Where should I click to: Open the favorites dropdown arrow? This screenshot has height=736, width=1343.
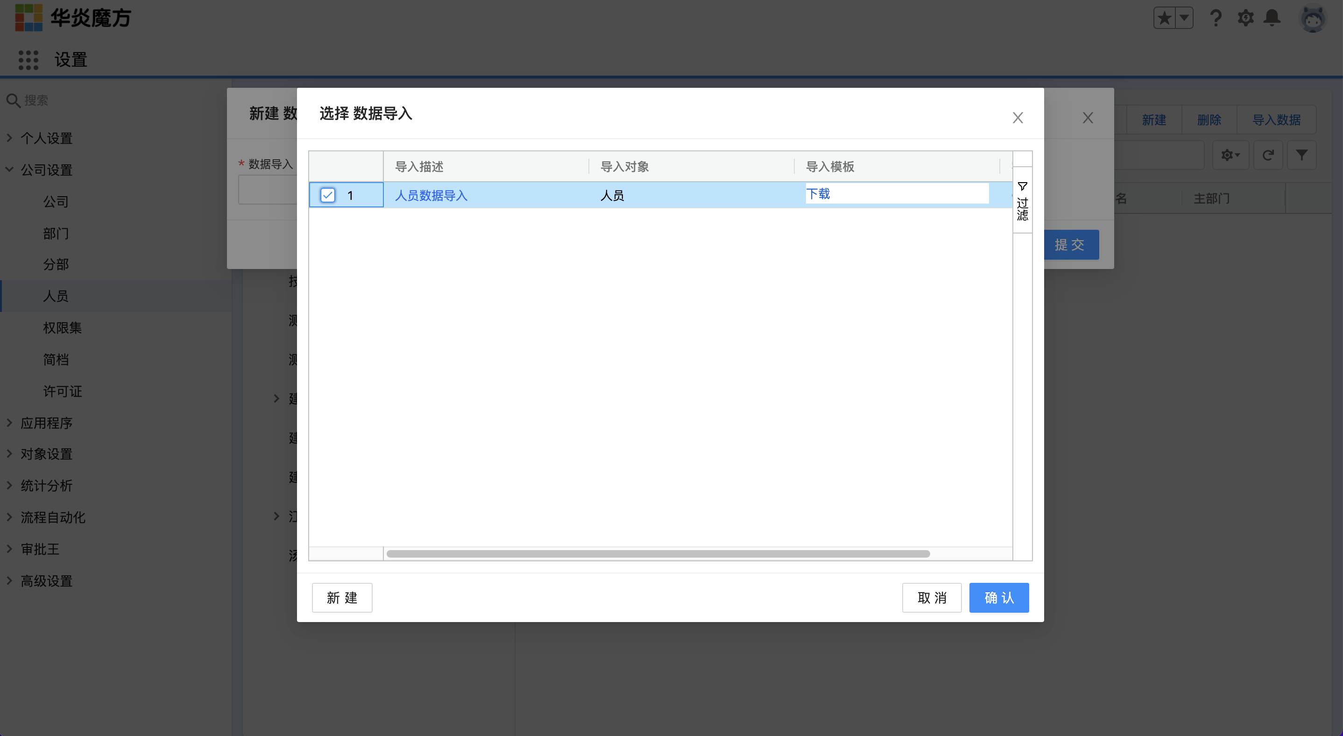coord(1184,18)
